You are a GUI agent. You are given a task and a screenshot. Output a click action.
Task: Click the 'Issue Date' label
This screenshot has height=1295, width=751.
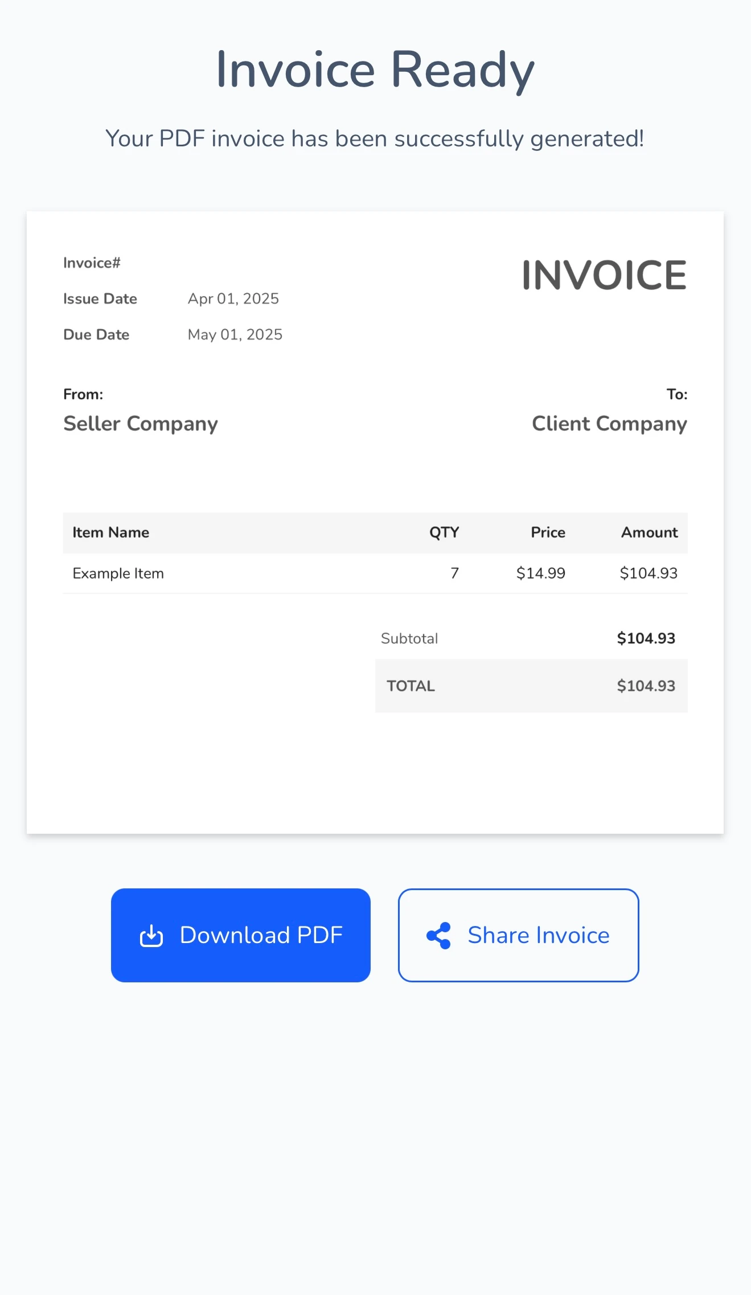click(x=100, y=298)
